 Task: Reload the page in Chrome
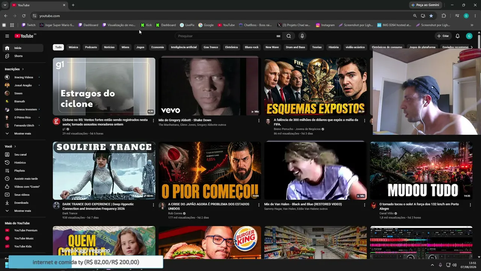point(24,16)
